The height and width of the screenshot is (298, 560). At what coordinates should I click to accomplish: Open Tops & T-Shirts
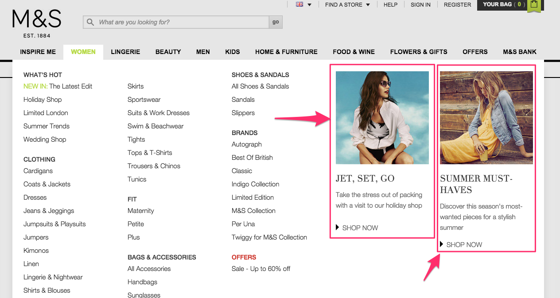click(x=150, y=153)
